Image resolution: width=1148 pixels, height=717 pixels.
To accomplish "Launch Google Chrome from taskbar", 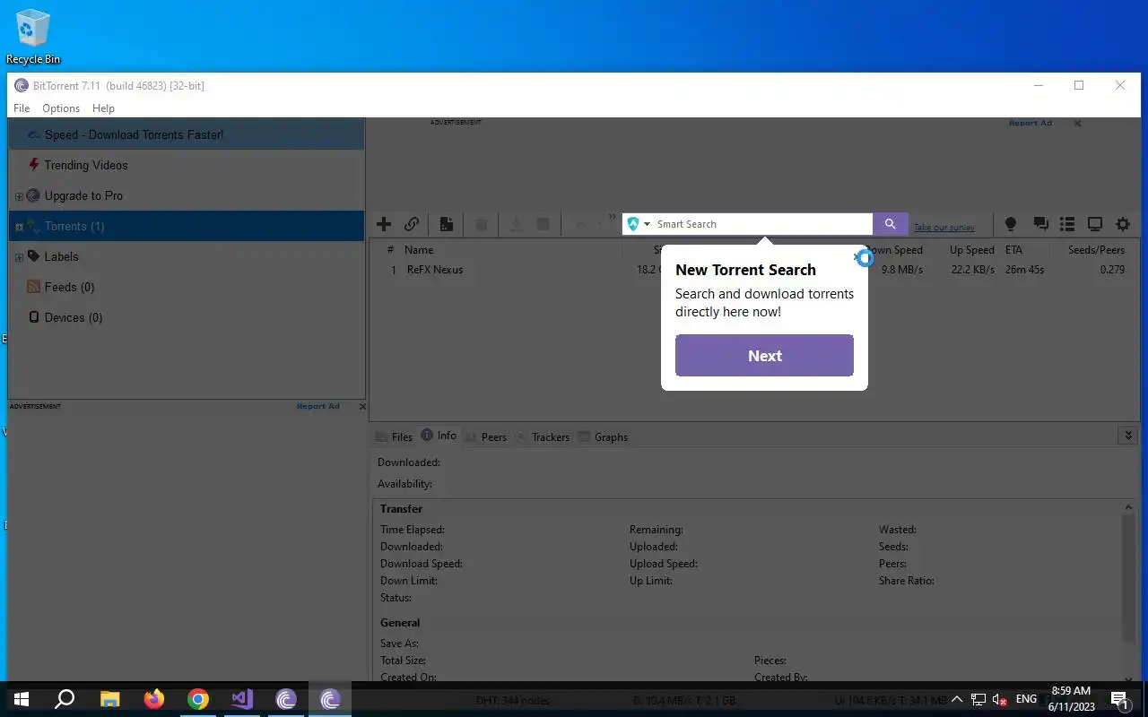I will [x=198, y=699].
